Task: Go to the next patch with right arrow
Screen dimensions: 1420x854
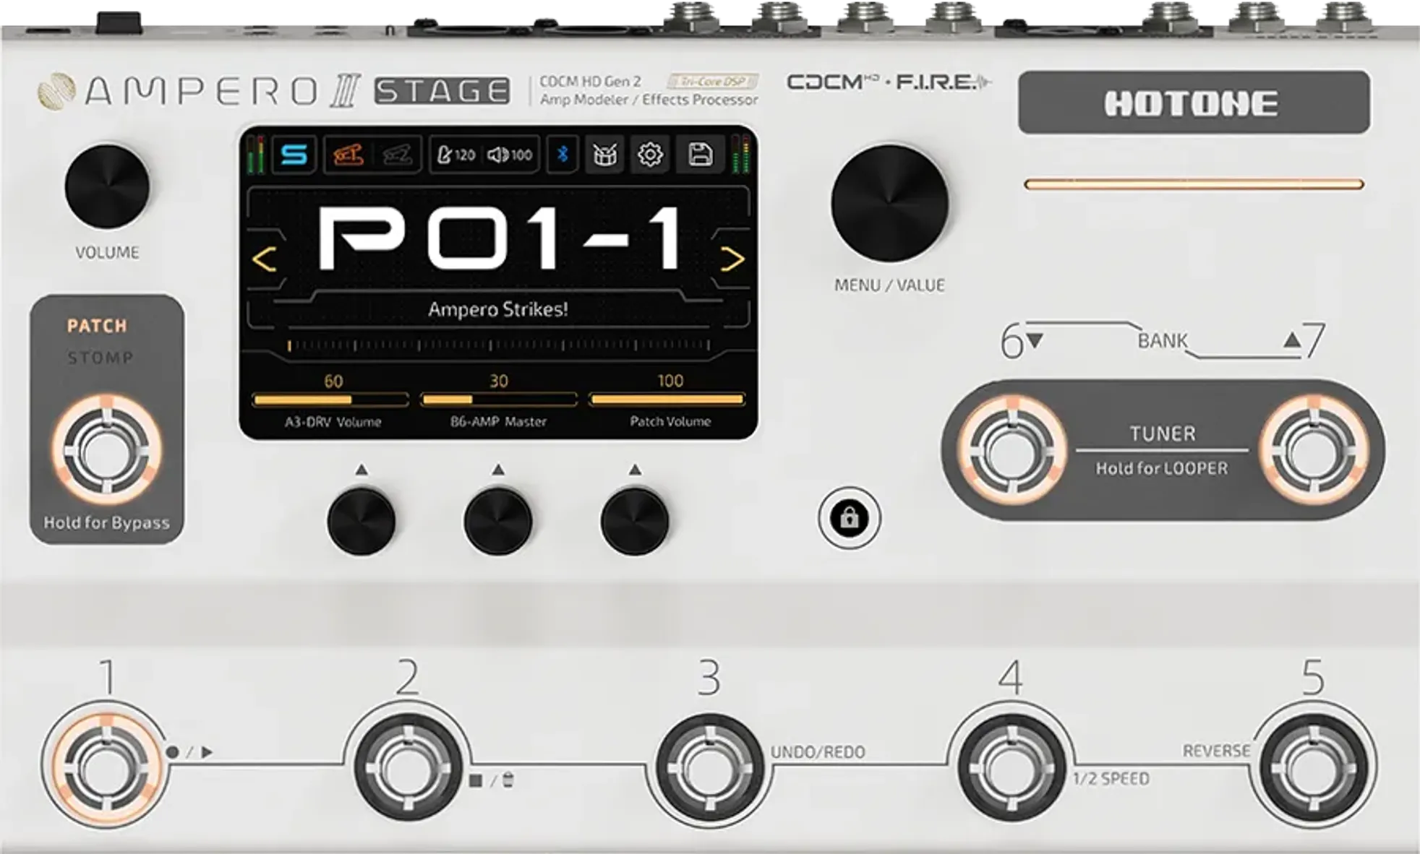Action: point(732,259)
